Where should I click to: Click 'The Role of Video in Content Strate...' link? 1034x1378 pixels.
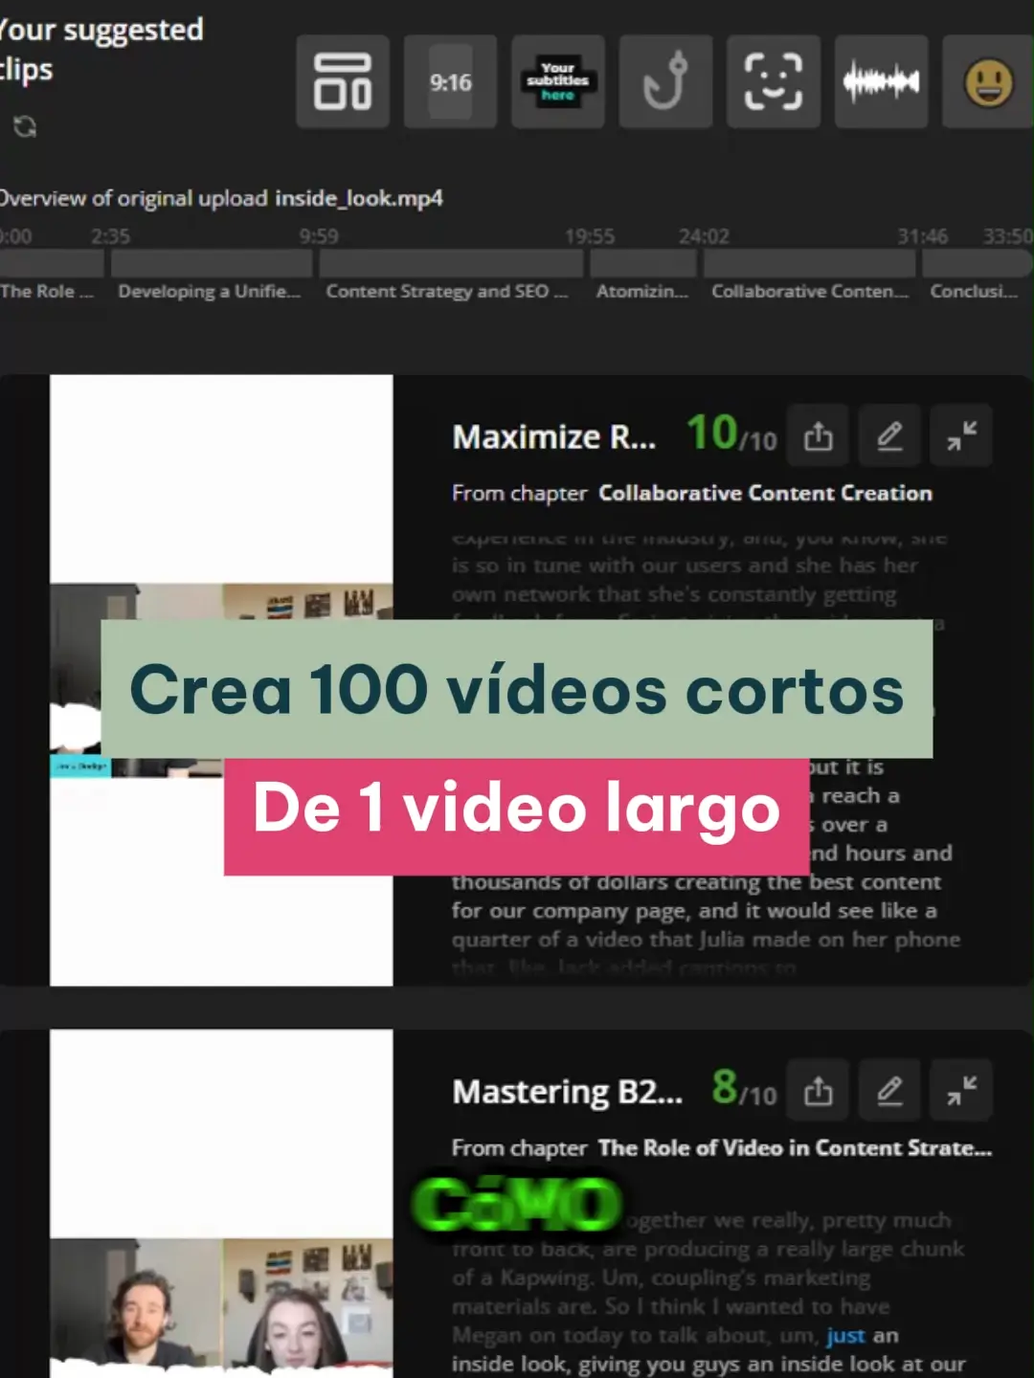tap(795, 1148)
